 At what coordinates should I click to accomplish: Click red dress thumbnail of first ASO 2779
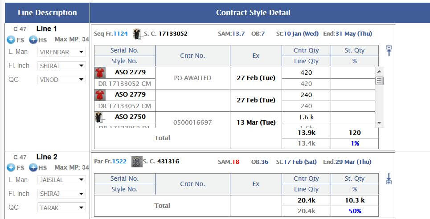point(99,73)
